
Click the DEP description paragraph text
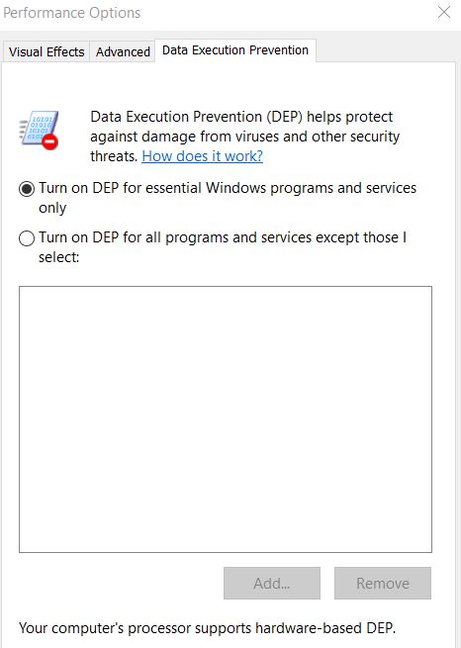[x=245, y=137]
